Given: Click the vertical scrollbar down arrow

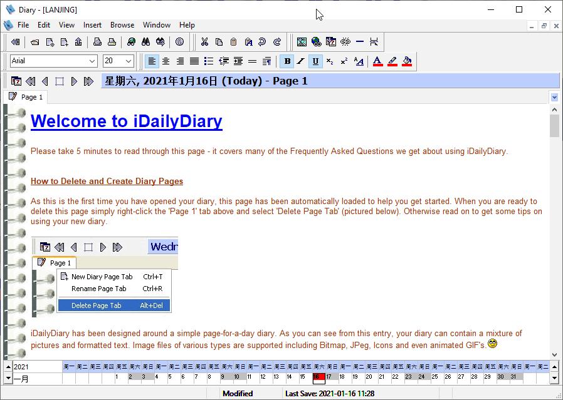Looking at the screenshot, I should [x=554, y=355].
